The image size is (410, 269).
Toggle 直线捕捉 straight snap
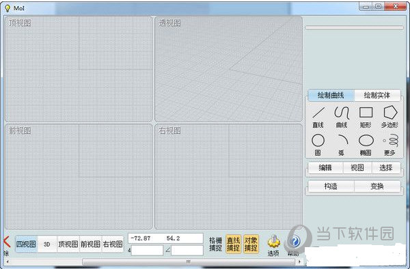click(x=233, y=244)
